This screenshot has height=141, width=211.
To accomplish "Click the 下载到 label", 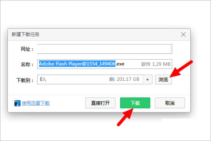I will tap(25, 80).
